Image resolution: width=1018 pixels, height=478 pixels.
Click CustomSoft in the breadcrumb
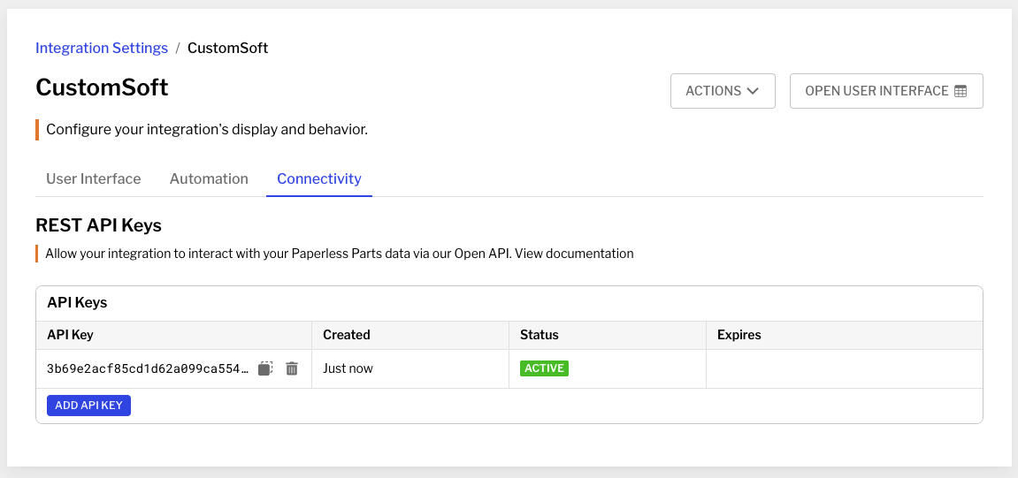click(x=228, y=48)
